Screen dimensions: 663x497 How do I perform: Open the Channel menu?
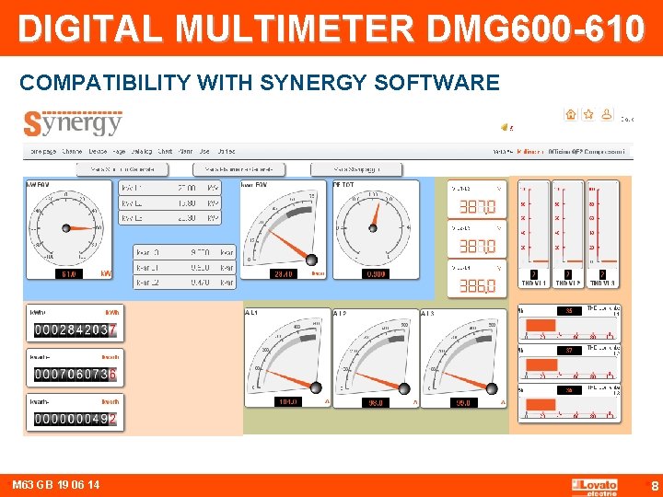coord(72,151)
